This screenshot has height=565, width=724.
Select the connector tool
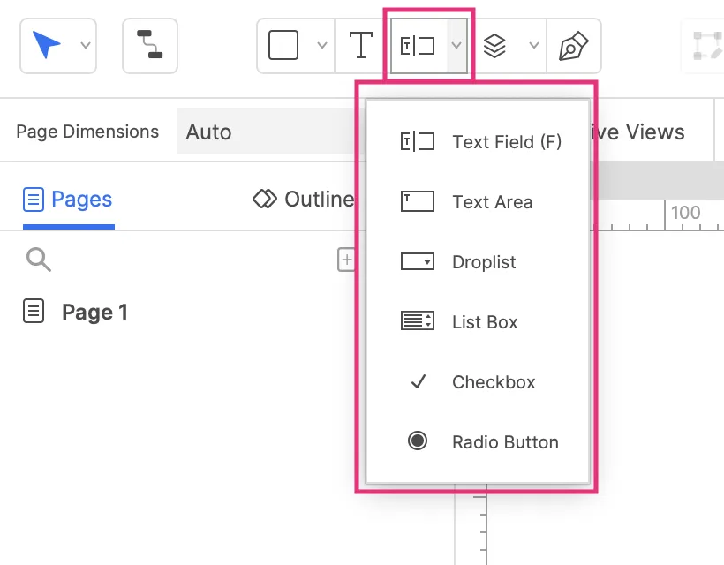click(149, 45)
